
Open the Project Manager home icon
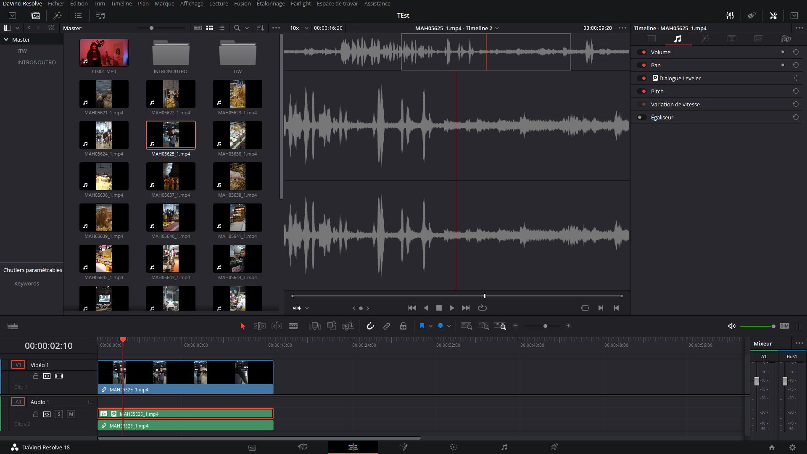click(772, 448)
